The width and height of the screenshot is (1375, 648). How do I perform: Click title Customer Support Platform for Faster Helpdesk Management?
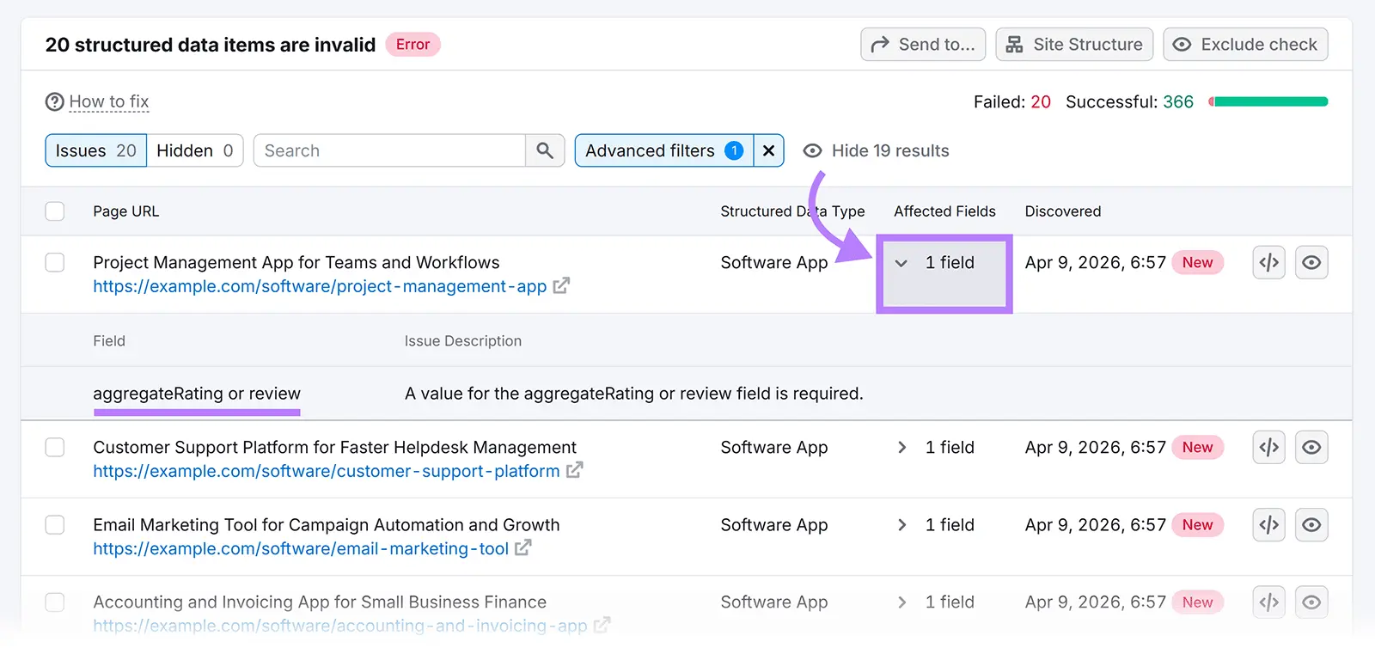pyautogui.click(x=334, y=447)
